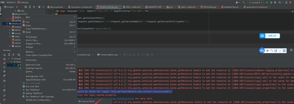Open the Tomcat 8 run configuration dropdown
The width and height of the screenshot is (294, 104).
pyautogui.click(x=255, y=2)
